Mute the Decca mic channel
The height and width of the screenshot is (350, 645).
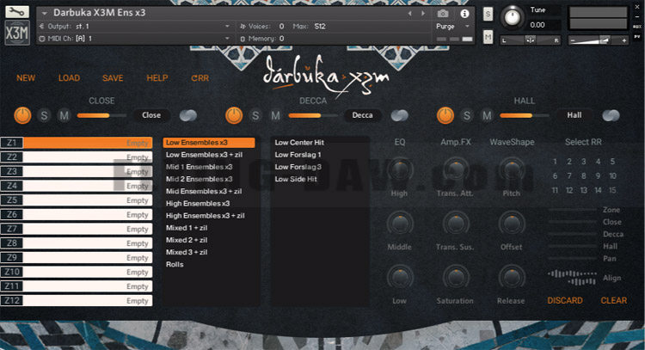[275, 115]
